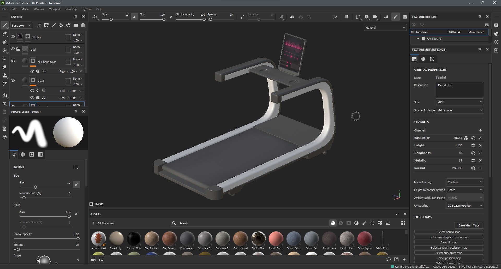501x269 pixels.
Task: Click the Select normal map button
Action: point(449,232)
